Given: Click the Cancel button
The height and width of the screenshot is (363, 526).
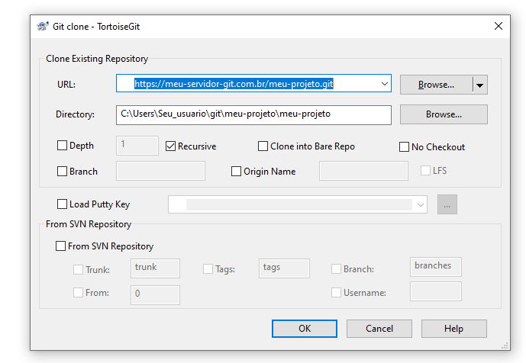Looking at the screenshot, I should [x=379, y=329].
